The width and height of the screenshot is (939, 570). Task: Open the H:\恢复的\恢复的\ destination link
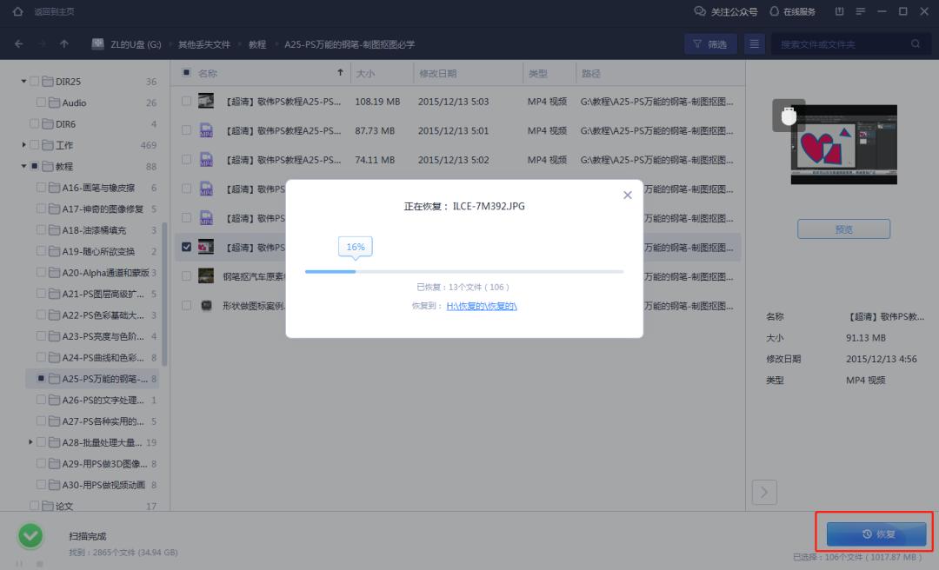(x=482, y=306)
